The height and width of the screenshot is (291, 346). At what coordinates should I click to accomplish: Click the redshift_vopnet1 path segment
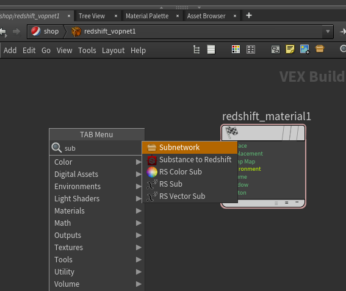110,31
